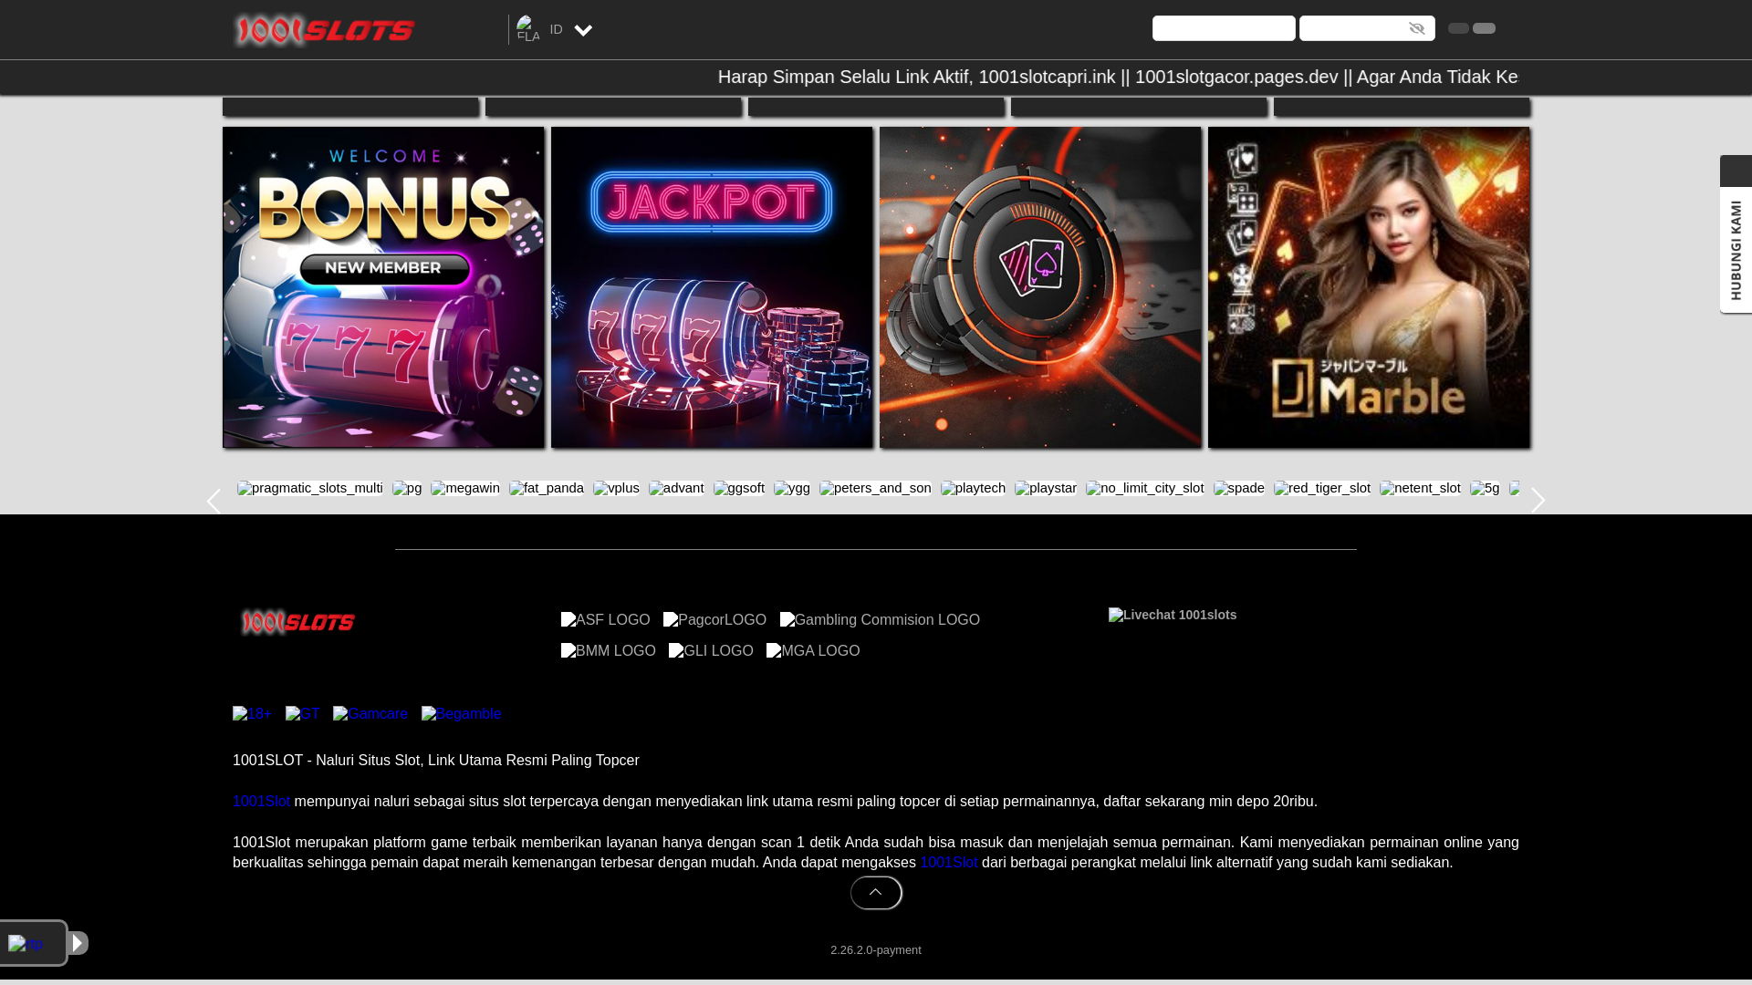Viewport: 1752px width, 985px height.
Task: Click the fifth navigation menu bar item
Action: click(1402, 107)
